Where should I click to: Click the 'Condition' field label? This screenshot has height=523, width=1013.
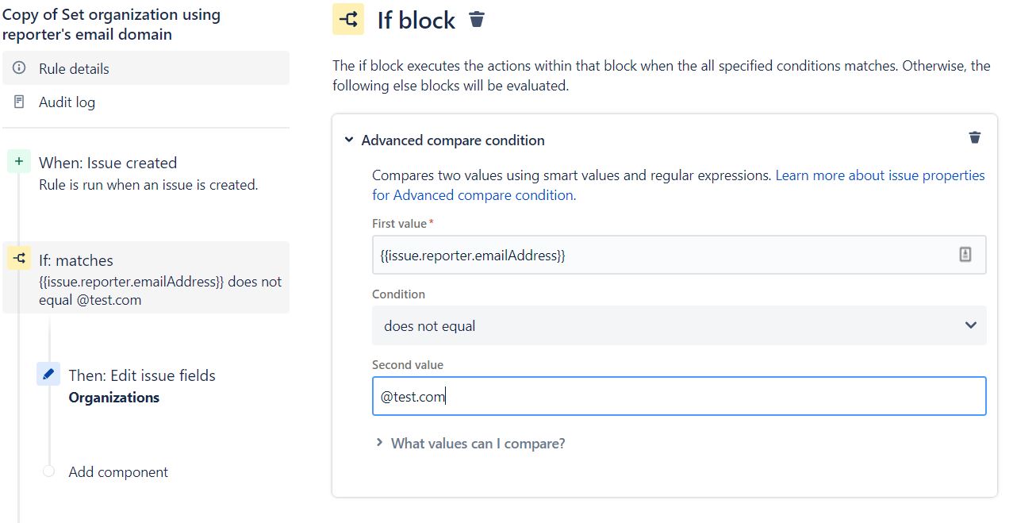[398, 294]
